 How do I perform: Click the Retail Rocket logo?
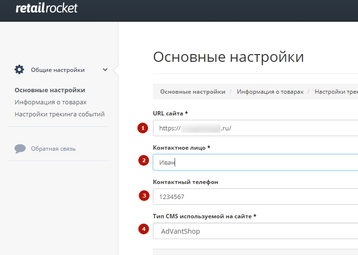pyautogui.click(x=46, y=8)
